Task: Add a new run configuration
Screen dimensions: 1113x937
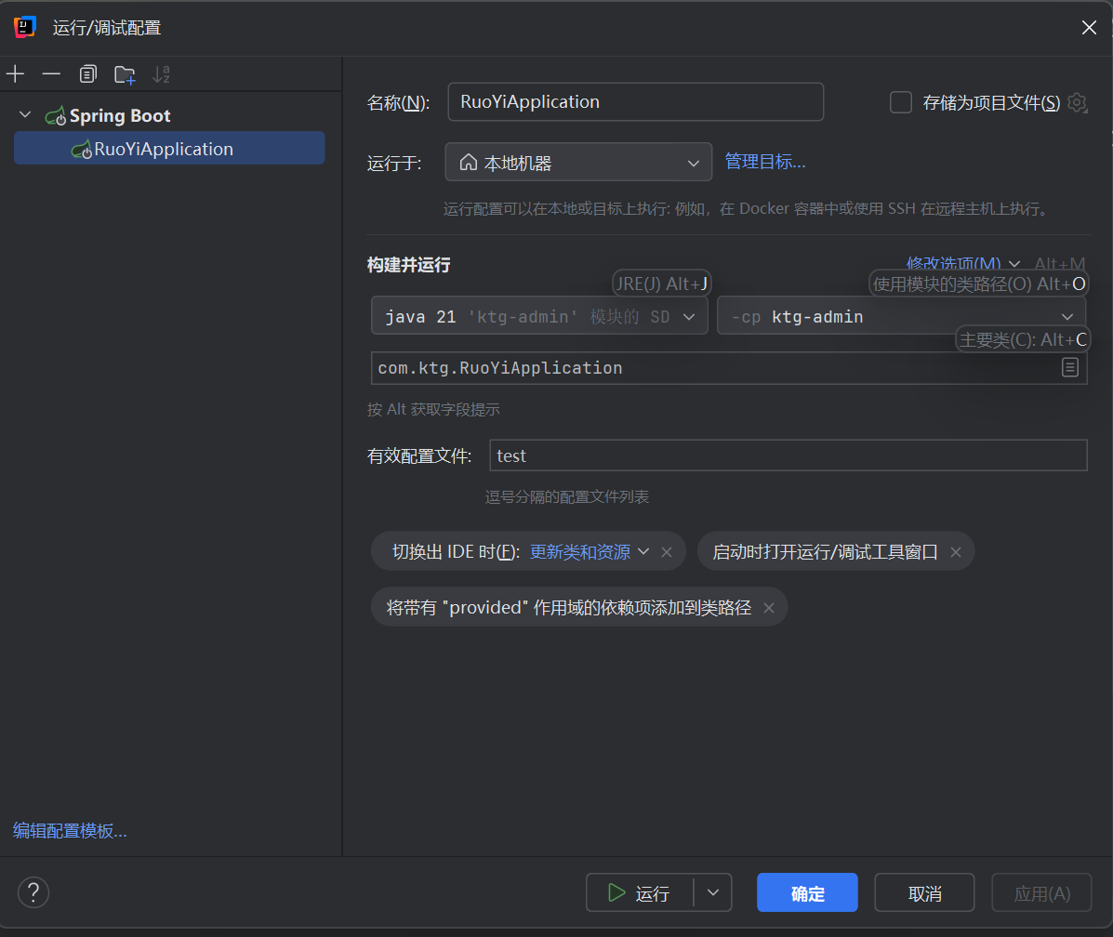Action: [x=16, y=73]
